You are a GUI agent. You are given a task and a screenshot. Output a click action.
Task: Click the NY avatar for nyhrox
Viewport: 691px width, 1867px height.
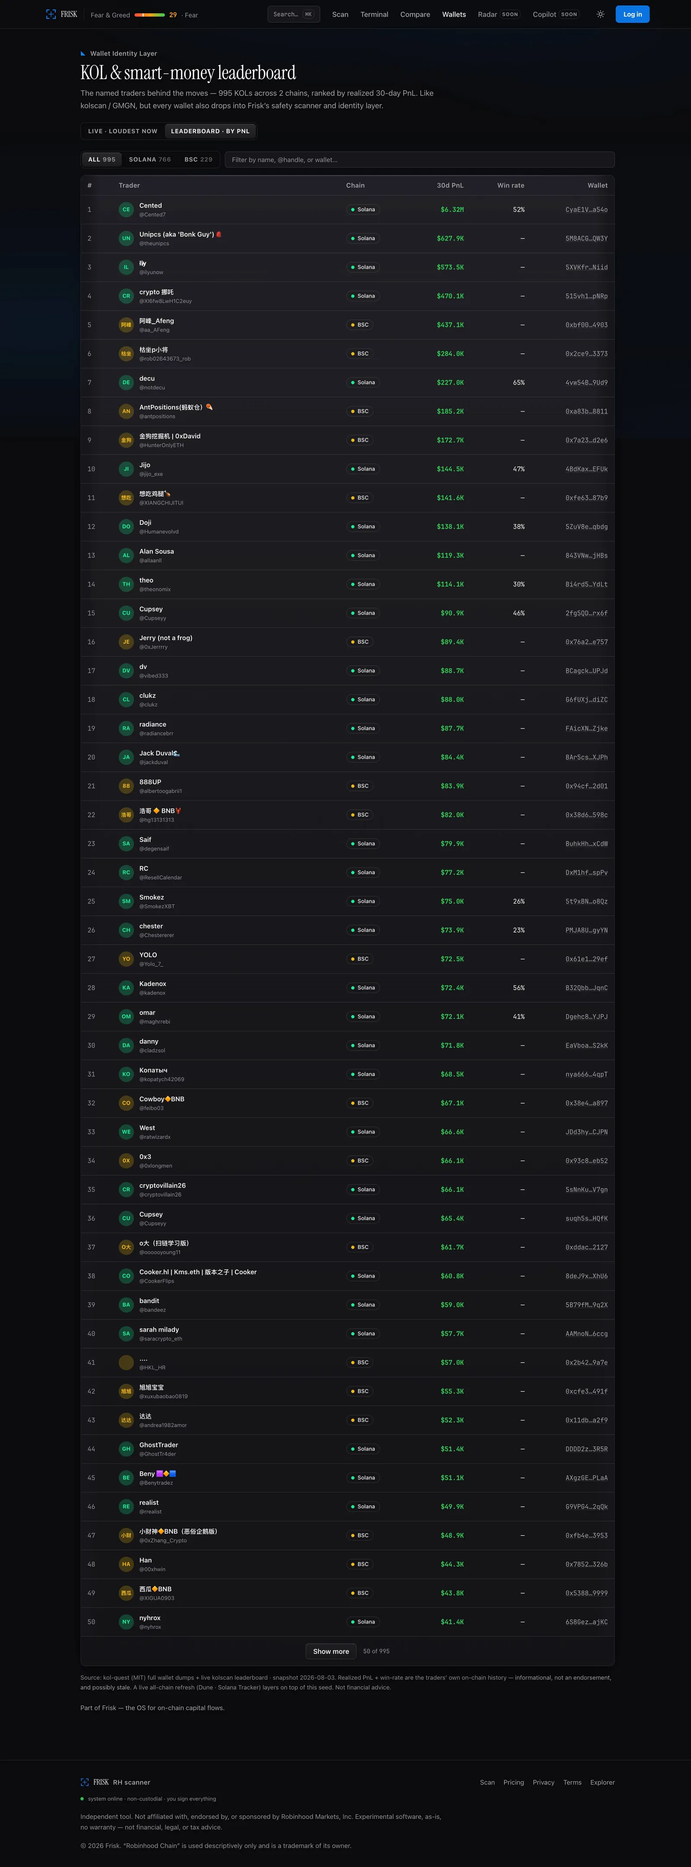pos(126,1621)
